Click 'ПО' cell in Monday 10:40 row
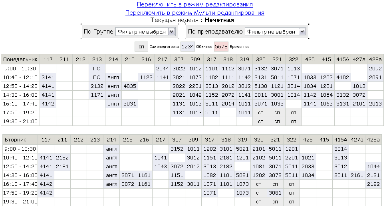The height and width of the screenshot is (209, 385). 97,78
